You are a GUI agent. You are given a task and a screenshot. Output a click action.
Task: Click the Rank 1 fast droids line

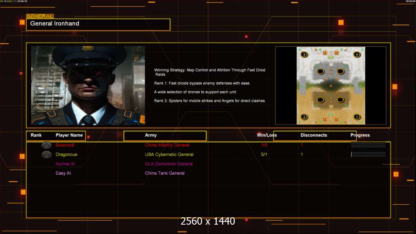pos(202,83)
